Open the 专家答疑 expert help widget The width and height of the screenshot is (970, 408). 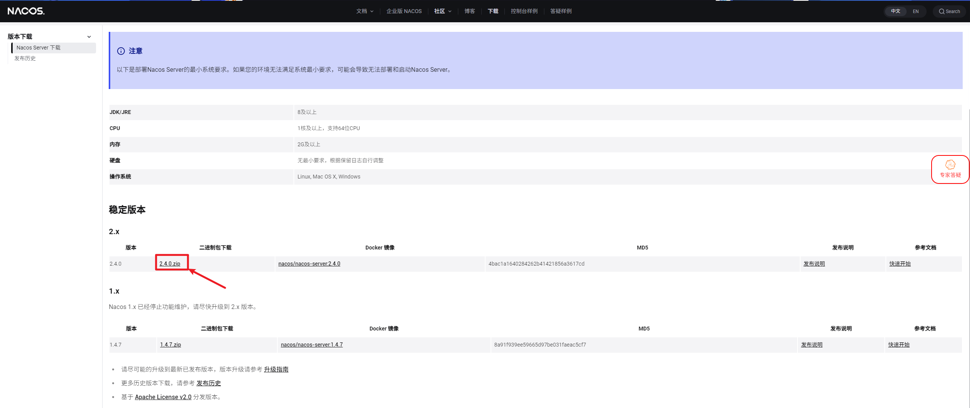[950, 169]
